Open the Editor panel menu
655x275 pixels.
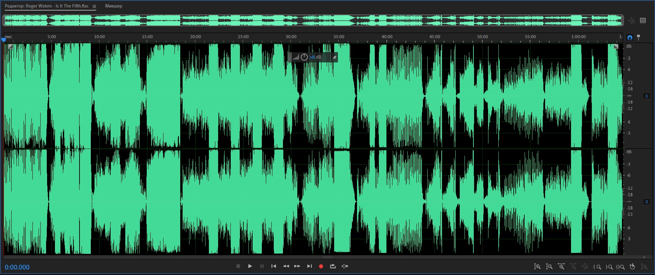pyautogui.click(x=95, y=6)
